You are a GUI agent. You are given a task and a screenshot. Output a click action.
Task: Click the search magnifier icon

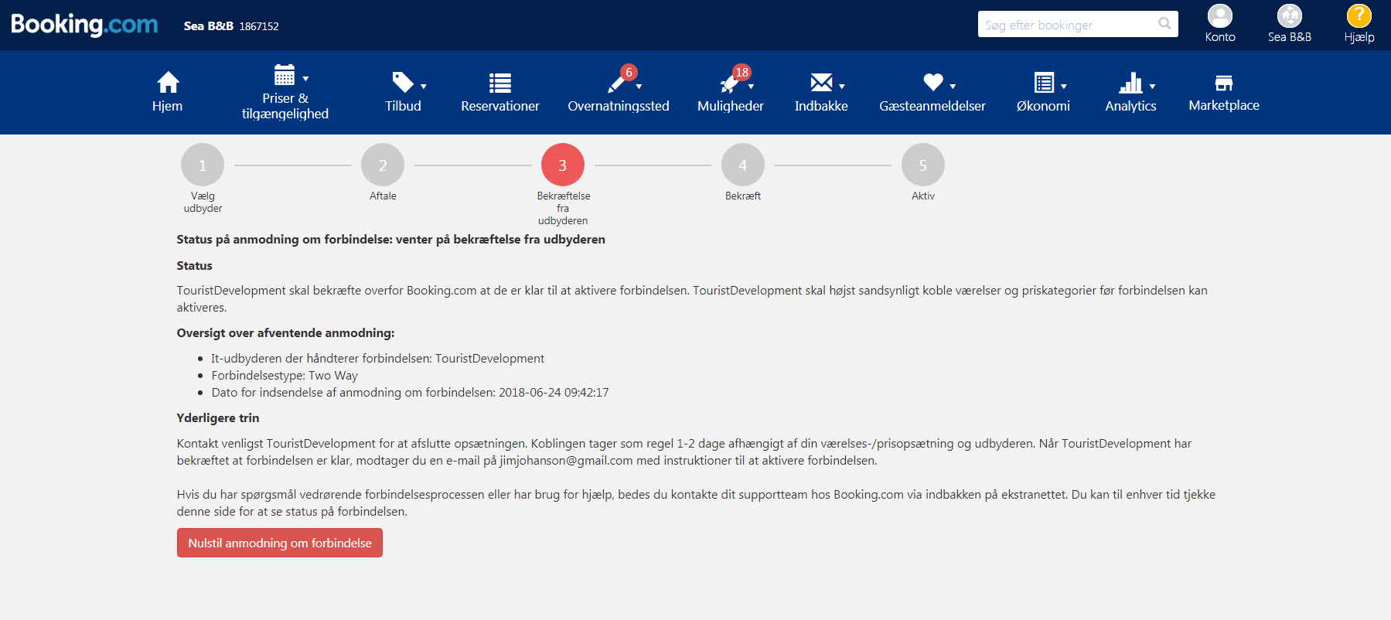[1164, 24]
